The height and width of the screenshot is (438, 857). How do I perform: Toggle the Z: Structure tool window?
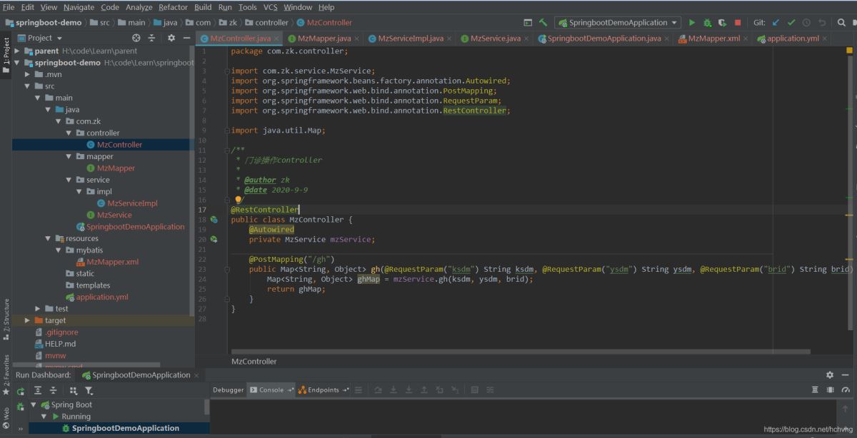pyautogui.click(x=6, y=316)
